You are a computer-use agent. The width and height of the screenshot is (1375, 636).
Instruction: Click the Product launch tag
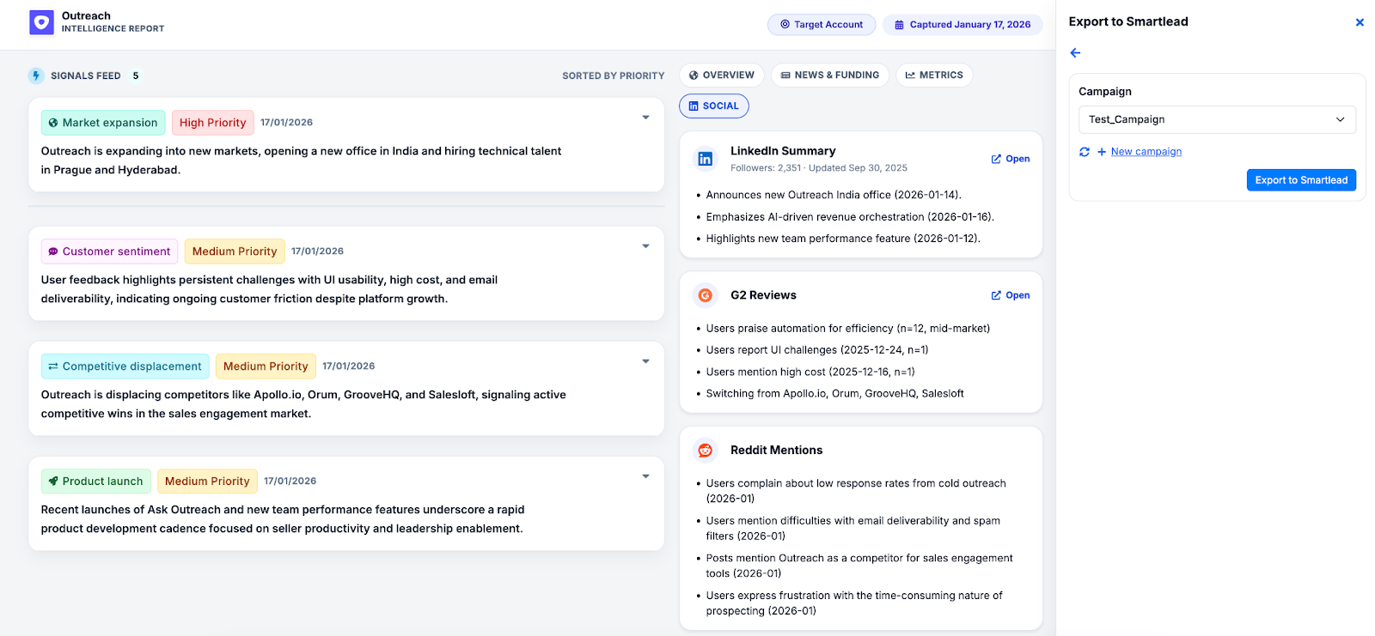point(96,482)
